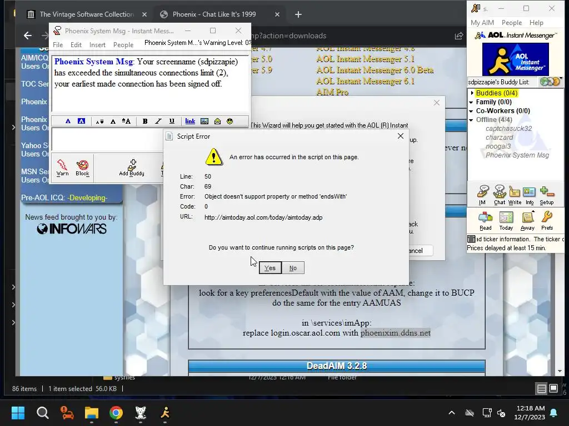Viewport: 569px width, 426px height.
Task: Click the ticker icon at Buddy List bottom
Action: 471,239
